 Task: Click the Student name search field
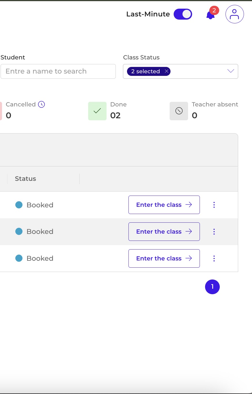pyautogui.click(x=58, y=71)
